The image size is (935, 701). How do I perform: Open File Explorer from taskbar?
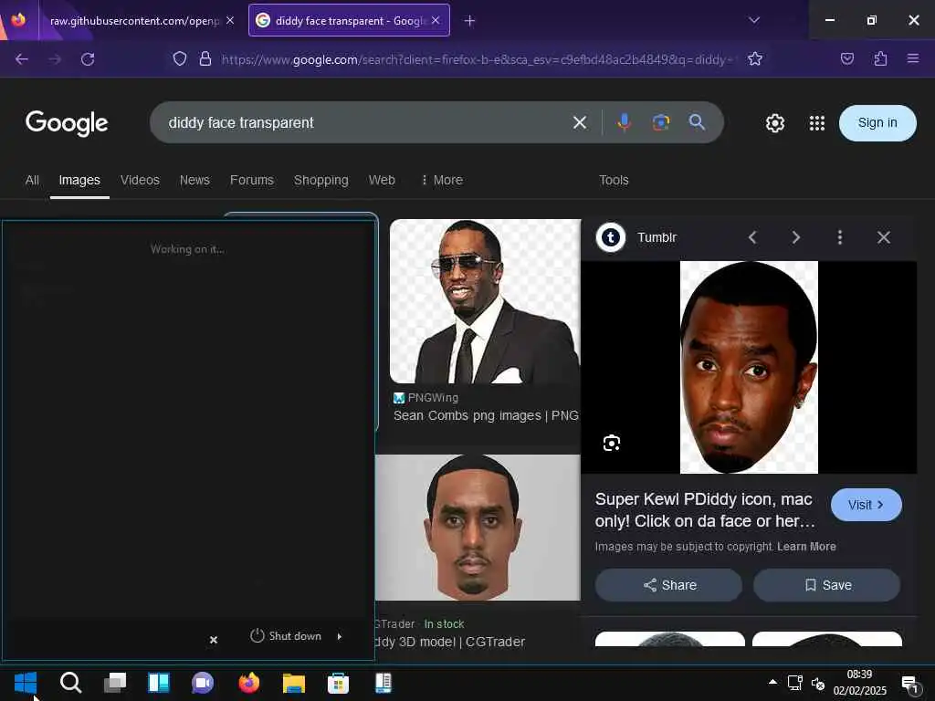(293, 683)
